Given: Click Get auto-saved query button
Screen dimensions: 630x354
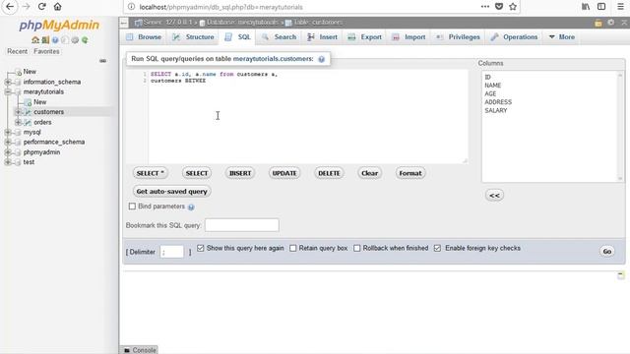Looking at the screenshot, I should [x=171, y=192].
